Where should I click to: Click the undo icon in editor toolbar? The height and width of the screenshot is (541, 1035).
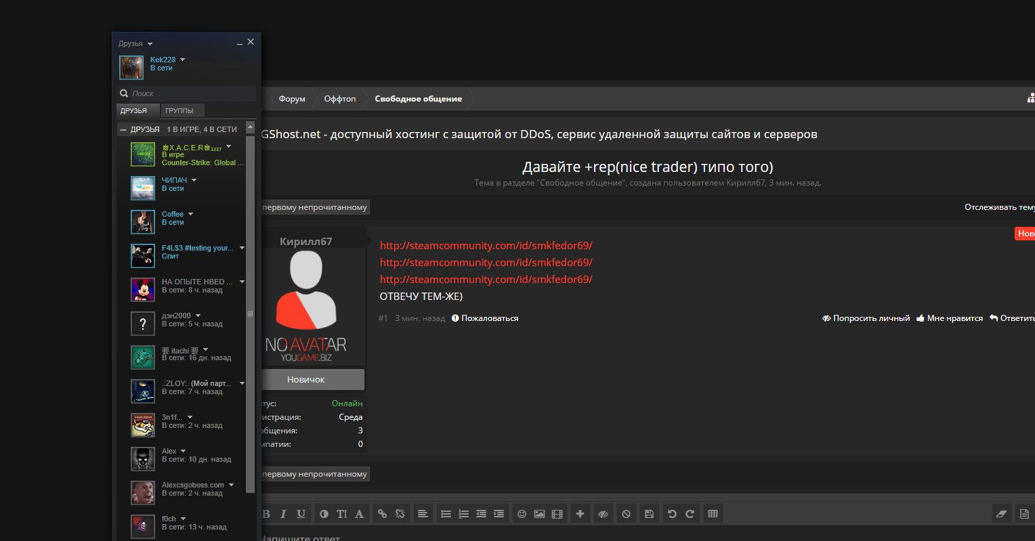coord(672,514)
